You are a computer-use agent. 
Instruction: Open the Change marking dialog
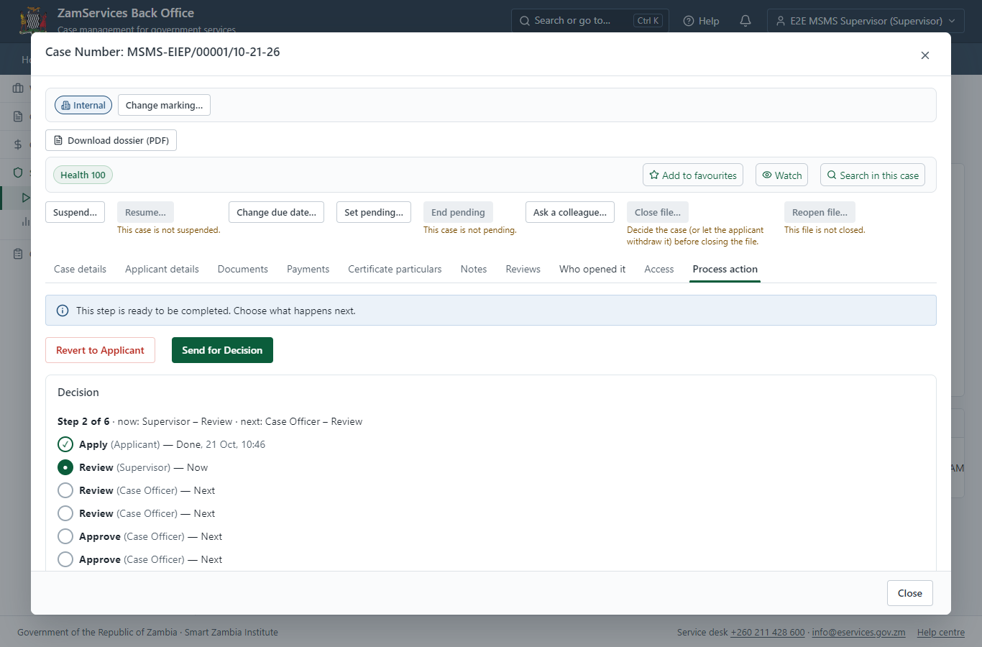[x=164, y=105]
